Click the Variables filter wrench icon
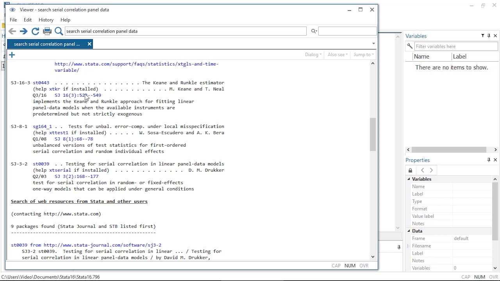Viewport: 500px width, 281px height. tap(410, 46)
